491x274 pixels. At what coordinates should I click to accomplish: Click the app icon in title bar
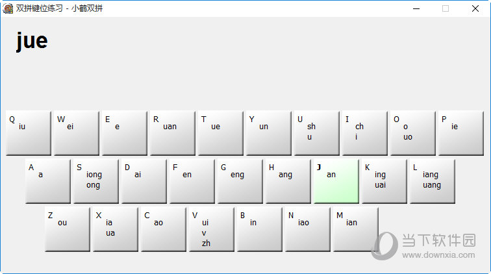[x=8, y=8]
